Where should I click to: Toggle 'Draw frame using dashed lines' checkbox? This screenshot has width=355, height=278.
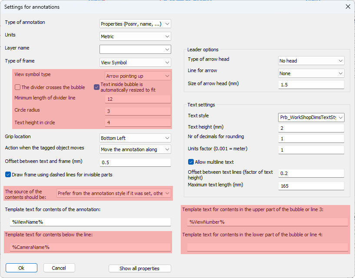point(8,175)
